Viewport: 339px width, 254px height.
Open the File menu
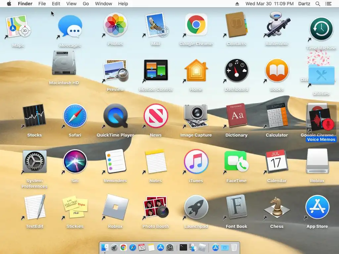[x=42, y=4]
